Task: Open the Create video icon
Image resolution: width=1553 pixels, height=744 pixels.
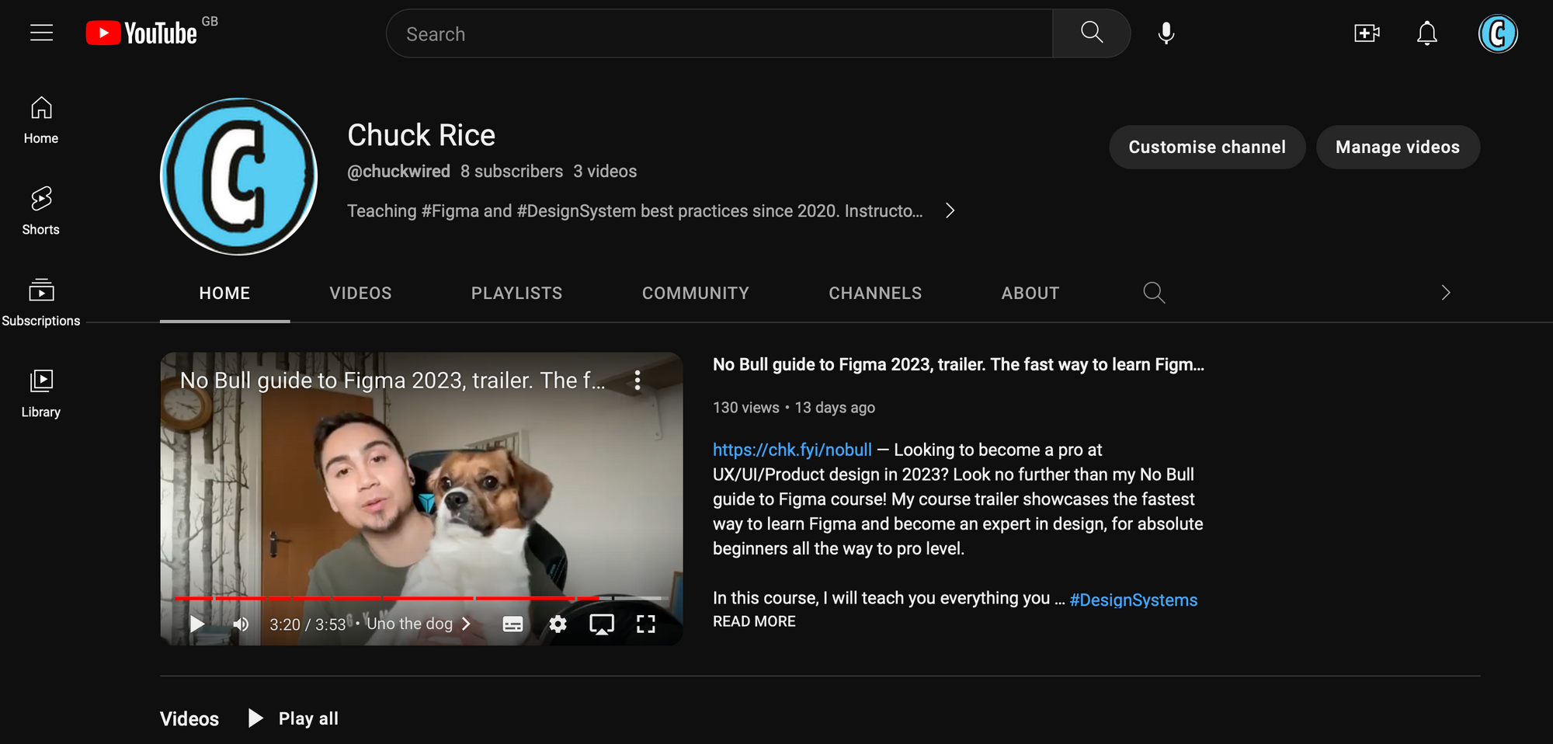Action: pos(1367,33)
